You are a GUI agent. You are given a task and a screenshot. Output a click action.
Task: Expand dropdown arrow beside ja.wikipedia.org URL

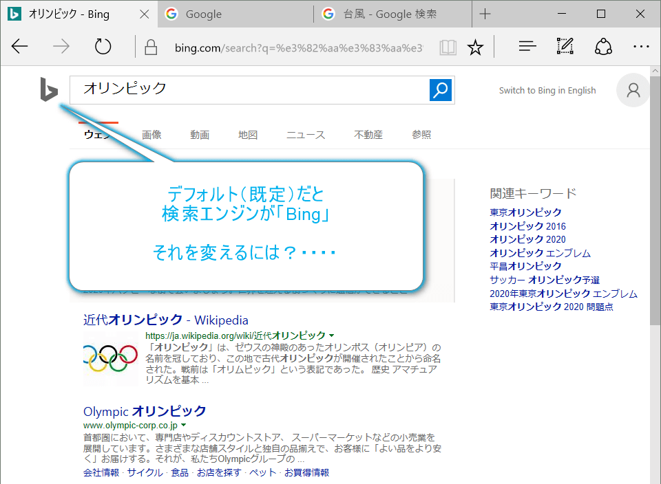(x=332, y=335)
